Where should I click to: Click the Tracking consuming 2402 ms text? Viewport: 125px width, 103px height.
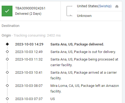click(37, 35)
